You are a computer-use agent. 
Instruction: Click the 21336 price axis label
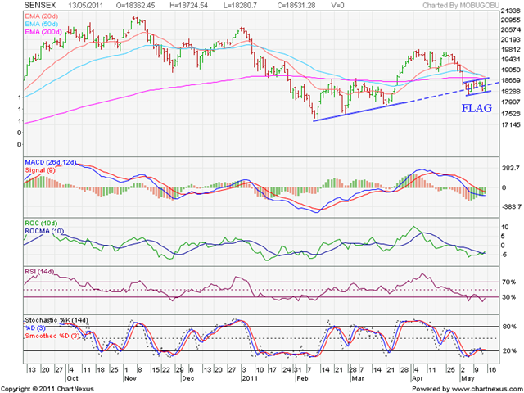pos(510,12)
